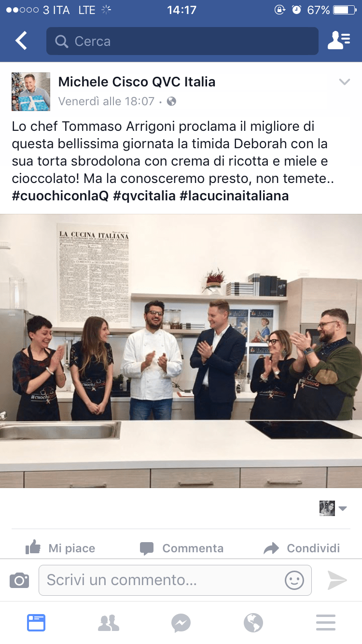Open Michele Cisco QVC Italia profile name

tap(137, 82)
